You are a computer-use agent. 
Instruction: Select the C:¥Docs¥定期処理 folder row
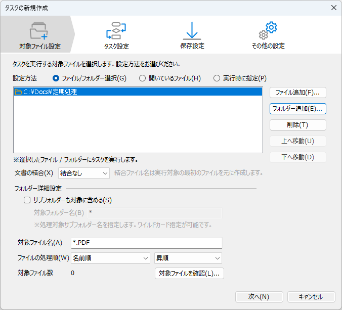138,92
